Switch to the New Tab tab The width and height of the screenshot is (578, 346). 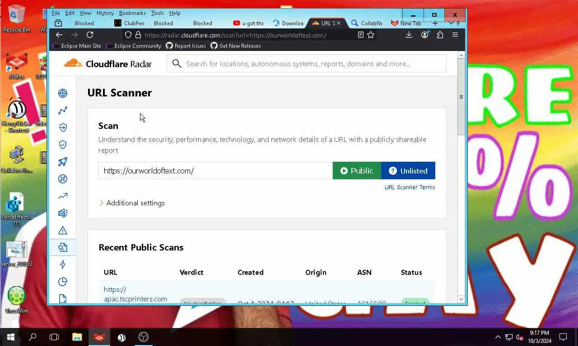point(406,23)
